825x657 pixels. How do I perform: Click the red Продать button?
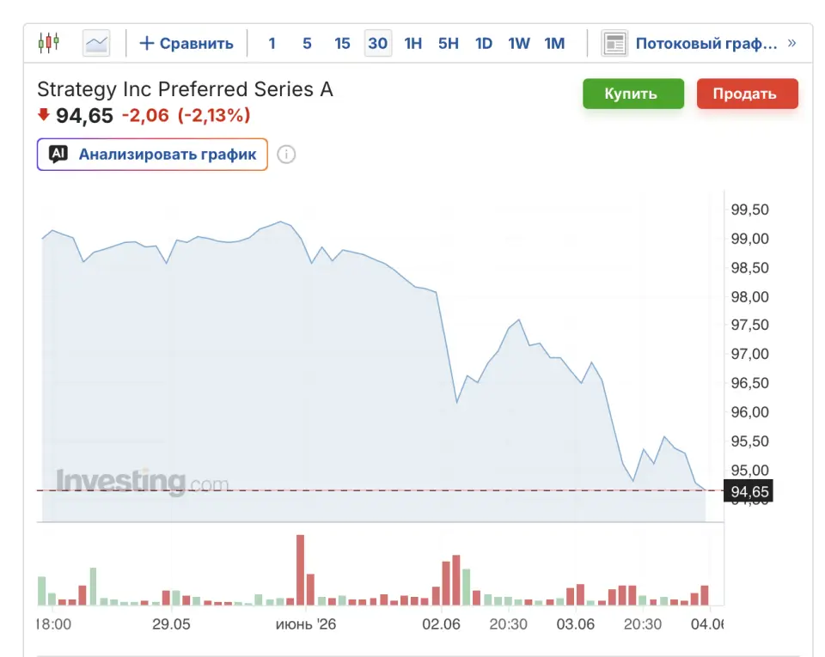(x=747, y=94)
